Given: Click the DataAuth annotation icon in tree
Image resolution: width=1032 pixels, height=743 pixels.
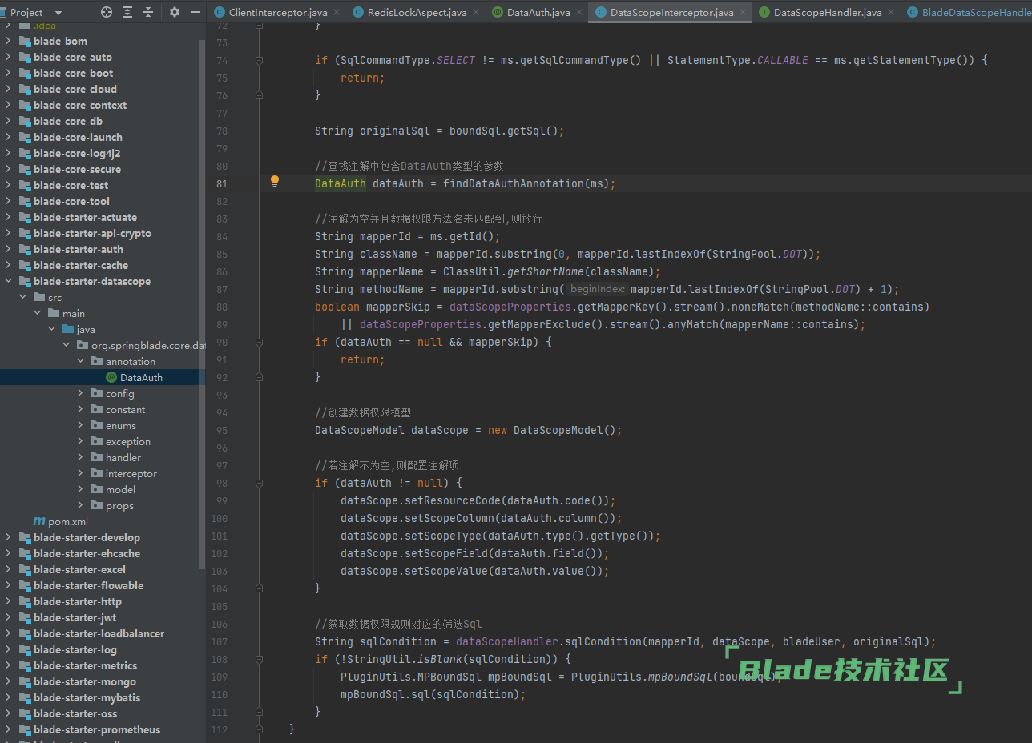Looking at the screenshot, I should [111, 377].
